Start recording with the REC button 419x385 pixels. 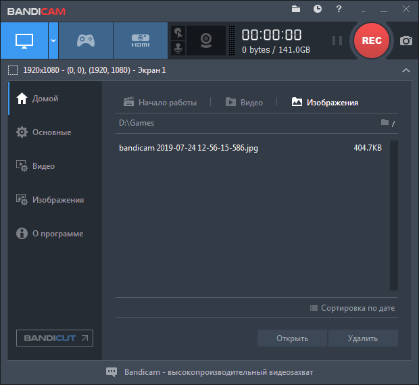(371, 41)
